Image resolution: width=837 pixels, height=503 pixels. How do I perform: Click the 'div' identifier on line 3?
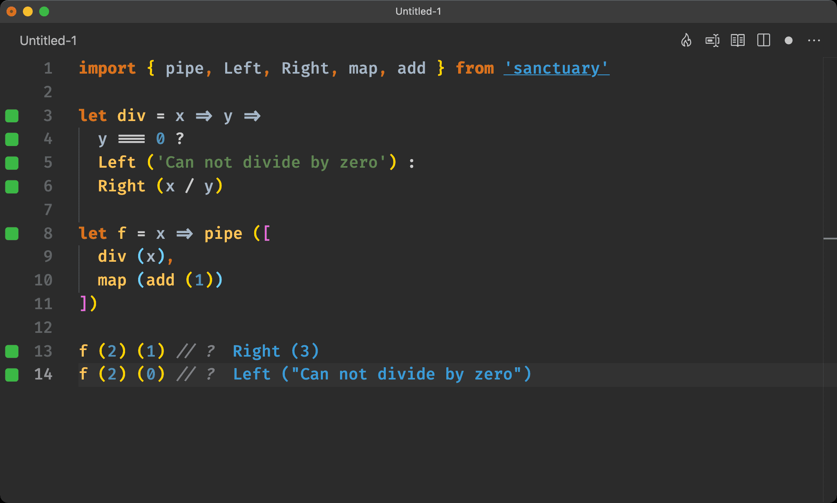pos(131,116)
